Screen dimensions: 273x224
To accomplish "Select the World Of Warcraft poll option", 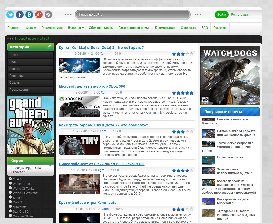I will pos(10,193).
